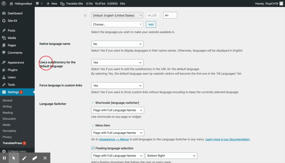Click the Collapse menu arrow icon
Image resolution: width=285 pixels, height=163 pixels.
click(4, 151)
